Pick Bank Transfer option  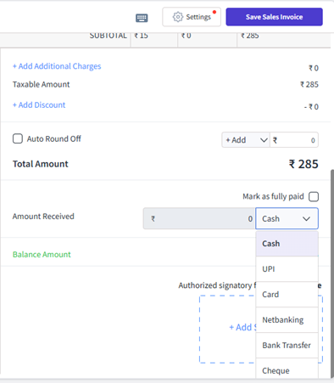(x=287, y=346)
